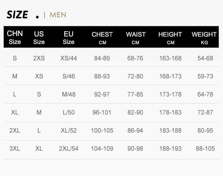Click the CHEST CM column header
The width and height of the screenshot is (223, 176).
pos(102,37)
